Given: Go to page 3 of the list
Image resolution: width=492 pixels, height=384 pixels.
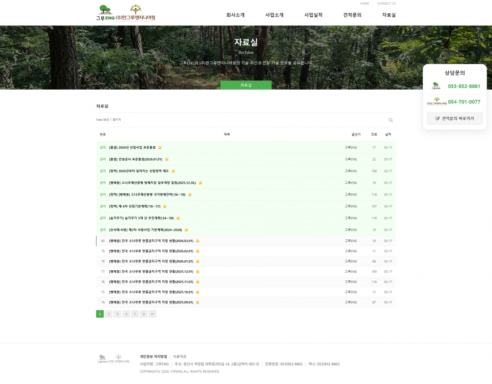Looking at the screenshot, I should 118,314.
